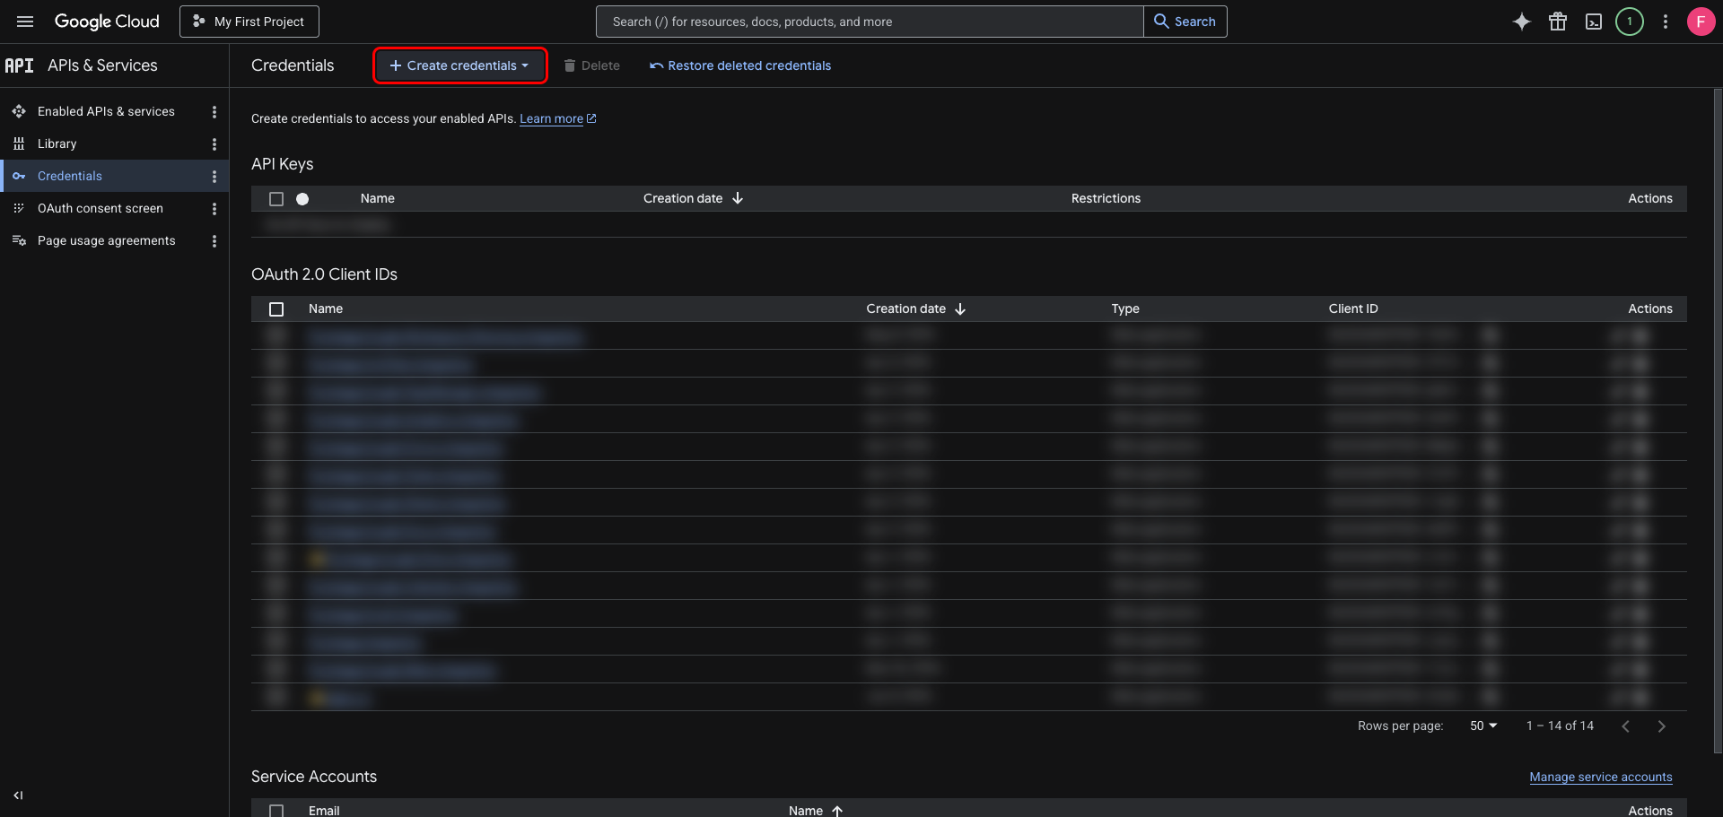Screen dimensions: 1723x817
Task: Click the OAuth Name column header
Action: point(326,309)
